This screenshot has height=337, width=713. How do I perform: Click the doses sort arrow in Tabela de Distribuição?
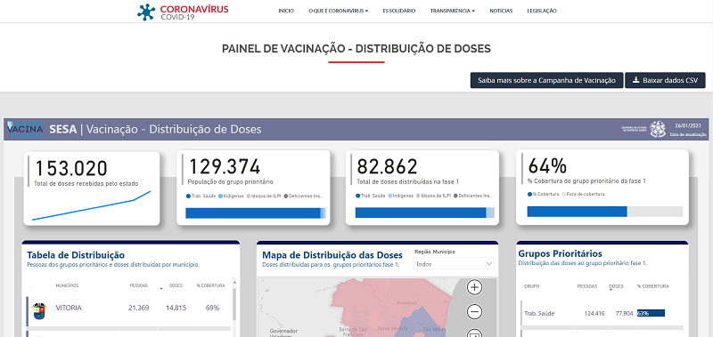tap(161, 288)
